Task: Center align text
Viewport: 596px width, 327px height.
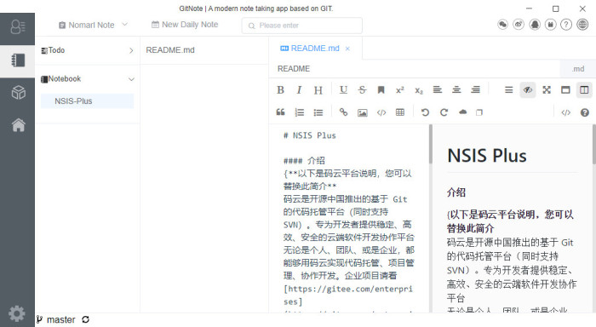Action: [456, 89]
